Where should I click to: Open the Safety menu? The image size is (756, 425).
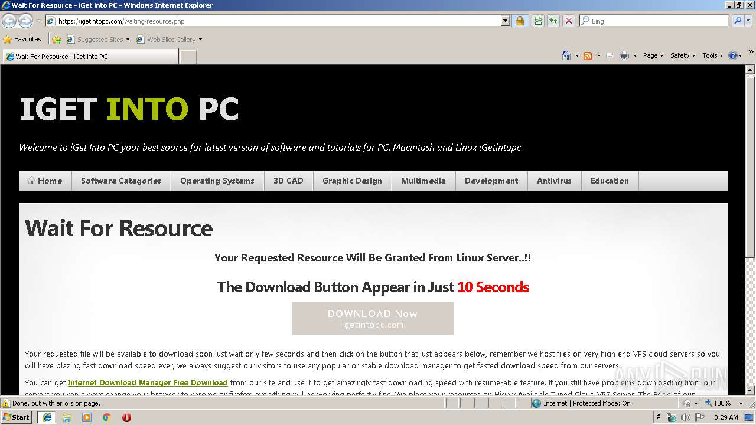coord(683,55)
